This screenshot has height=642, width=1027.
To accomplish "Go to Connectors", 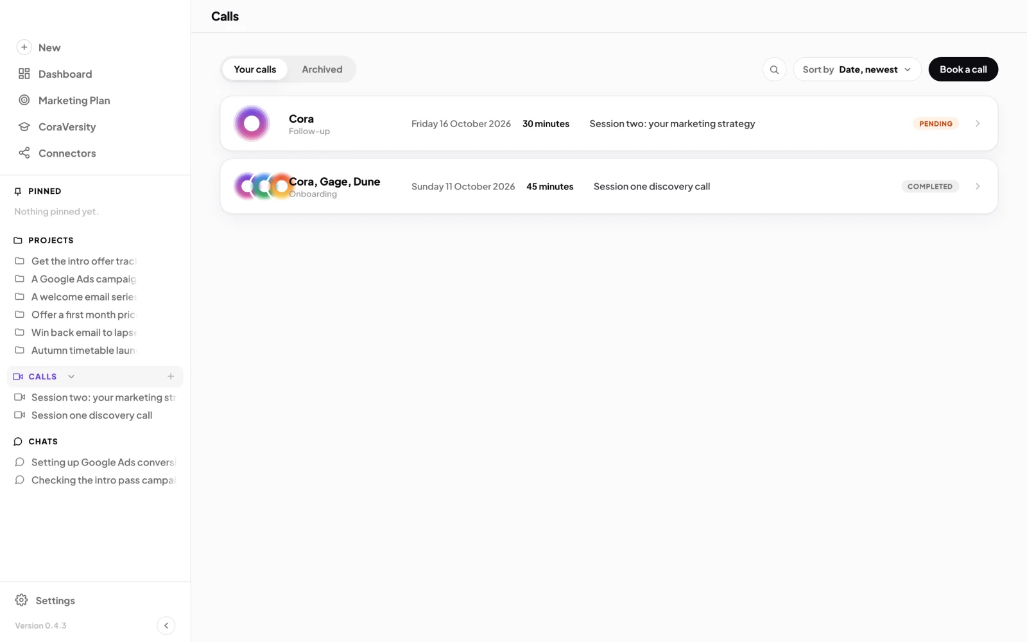I will pyautogui.click(x=67, y=153).
